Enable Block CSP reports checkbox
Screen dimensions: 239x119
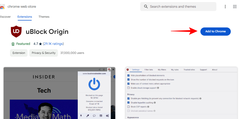[x=128, y=107]
